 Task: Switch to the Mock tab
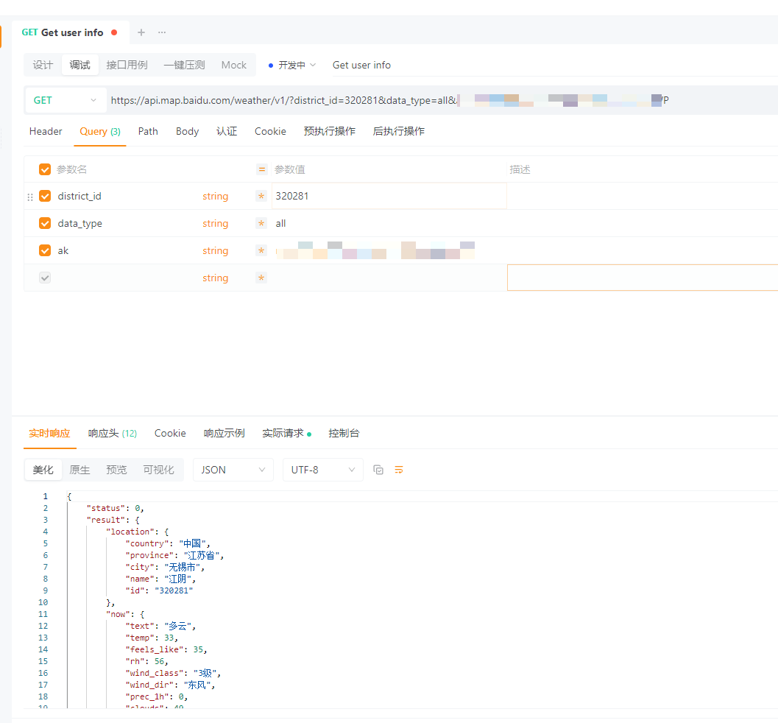point(234,65)
